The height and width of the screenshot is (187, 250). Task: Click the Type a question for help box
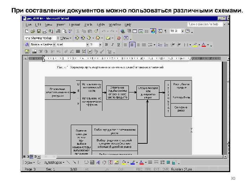click(x=205, y=24)
